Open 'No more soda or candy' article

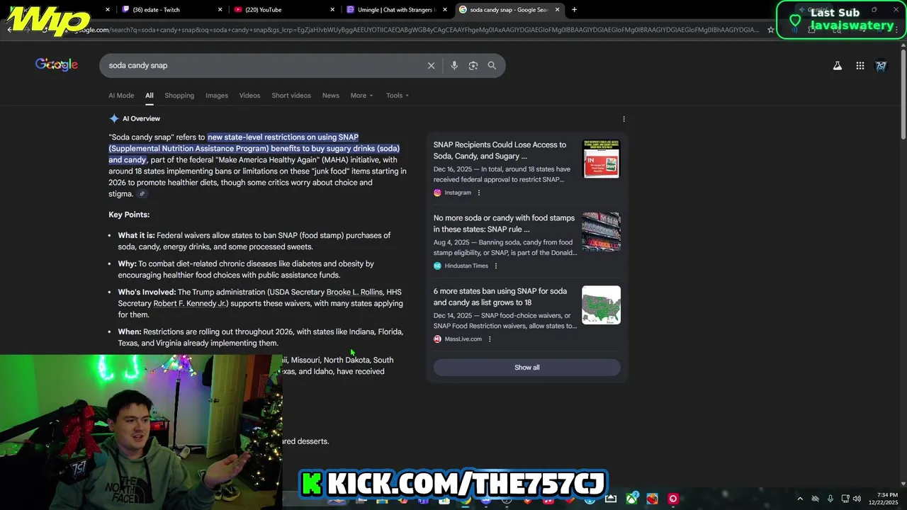tap(504, 223)
